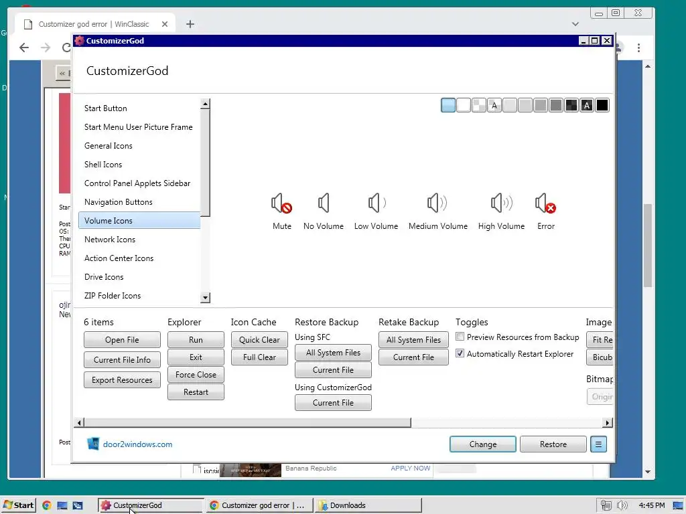Switch to Downloads in the taskbar
This screenshot has width=686, height=514.
369,505
